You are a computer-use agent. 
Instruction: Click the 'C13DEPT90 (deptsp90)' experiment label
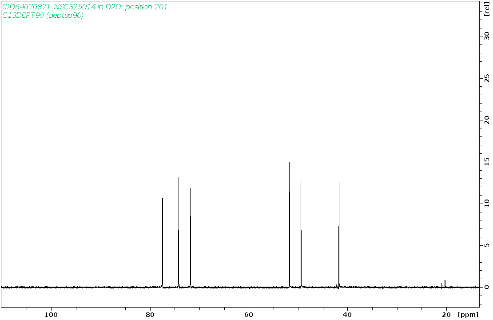(43, 15)
